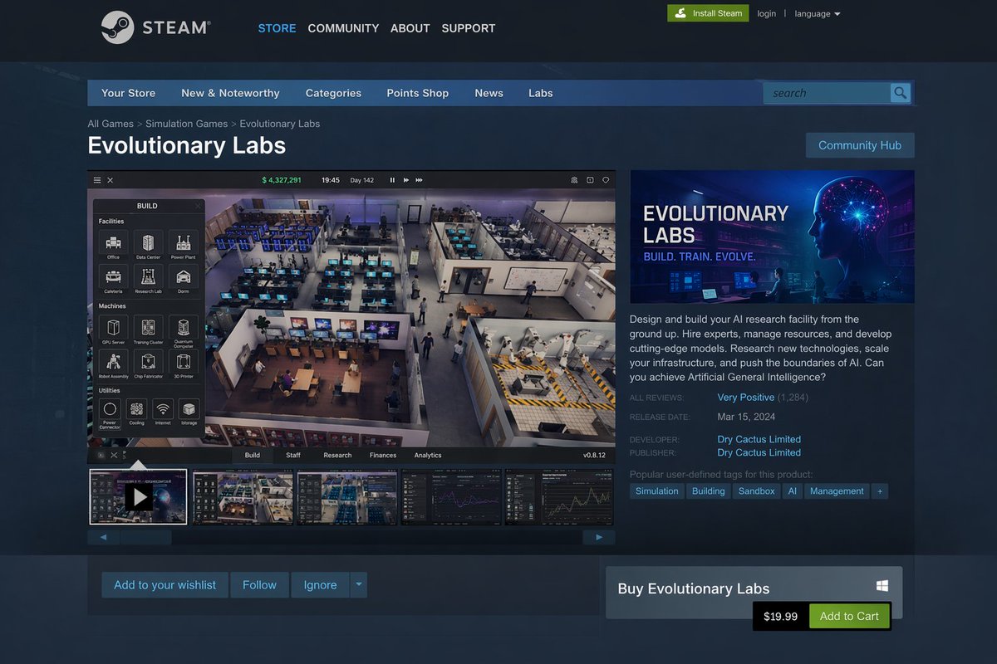Viewport: 997px width, 664px height.
Task: Click the Ignore button
Action: click(x=320, y=584)
